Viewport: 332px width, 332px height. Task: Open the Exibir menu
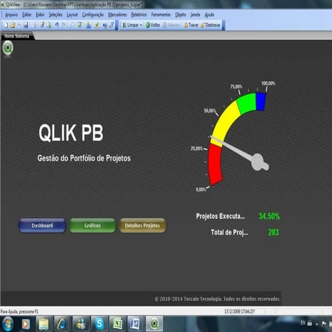[x=40, y=15]
